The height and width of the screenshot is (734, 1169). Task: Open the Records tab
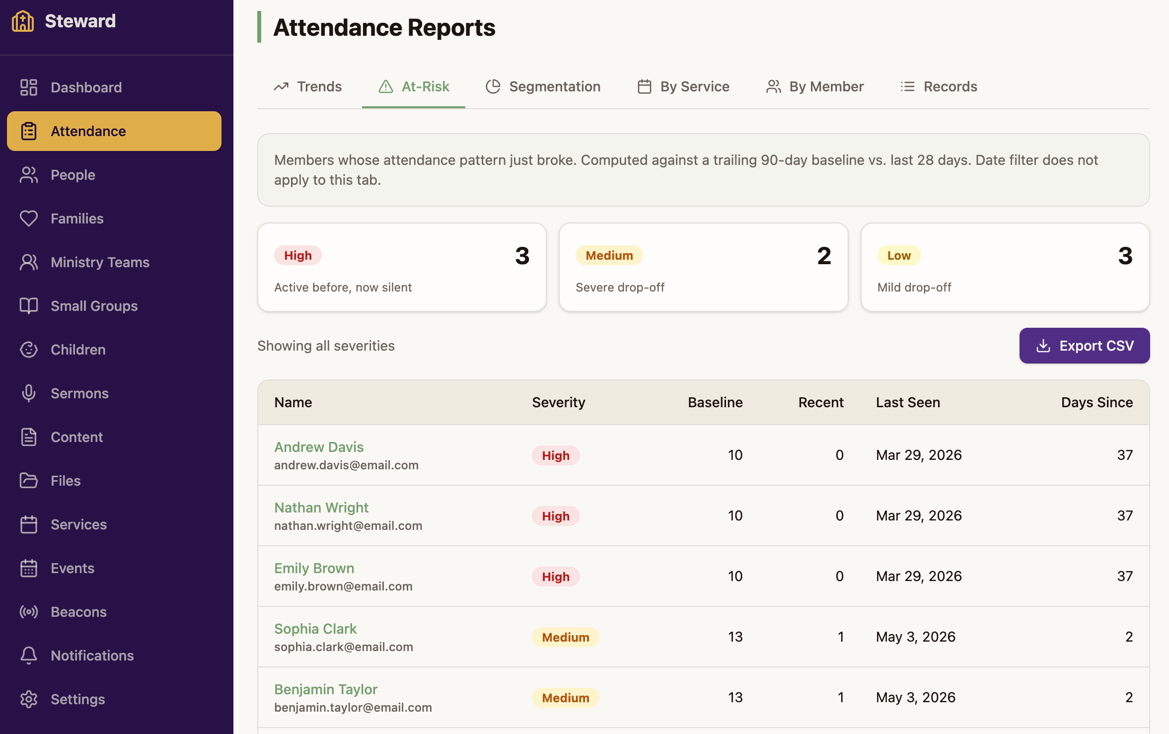click(x=939, y=86)
